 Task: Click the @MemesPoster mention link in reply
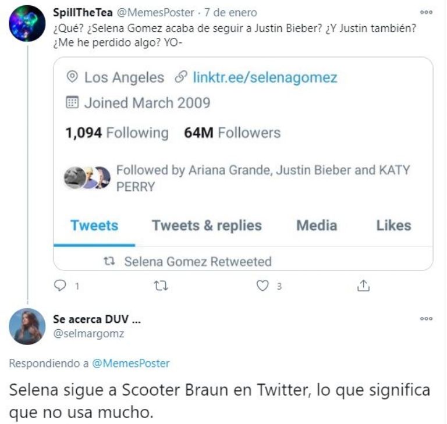click(x=131, y=364)
